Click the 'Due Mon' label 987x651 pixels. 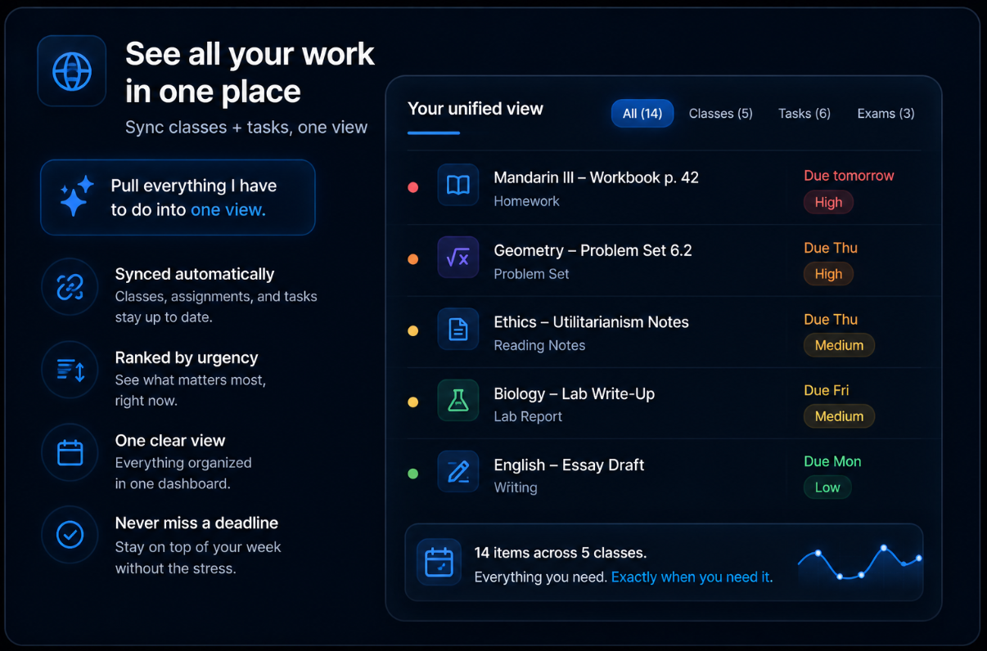832,462
